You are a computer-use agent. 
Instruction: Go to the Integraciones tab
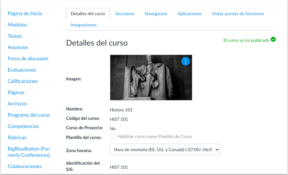83,25
